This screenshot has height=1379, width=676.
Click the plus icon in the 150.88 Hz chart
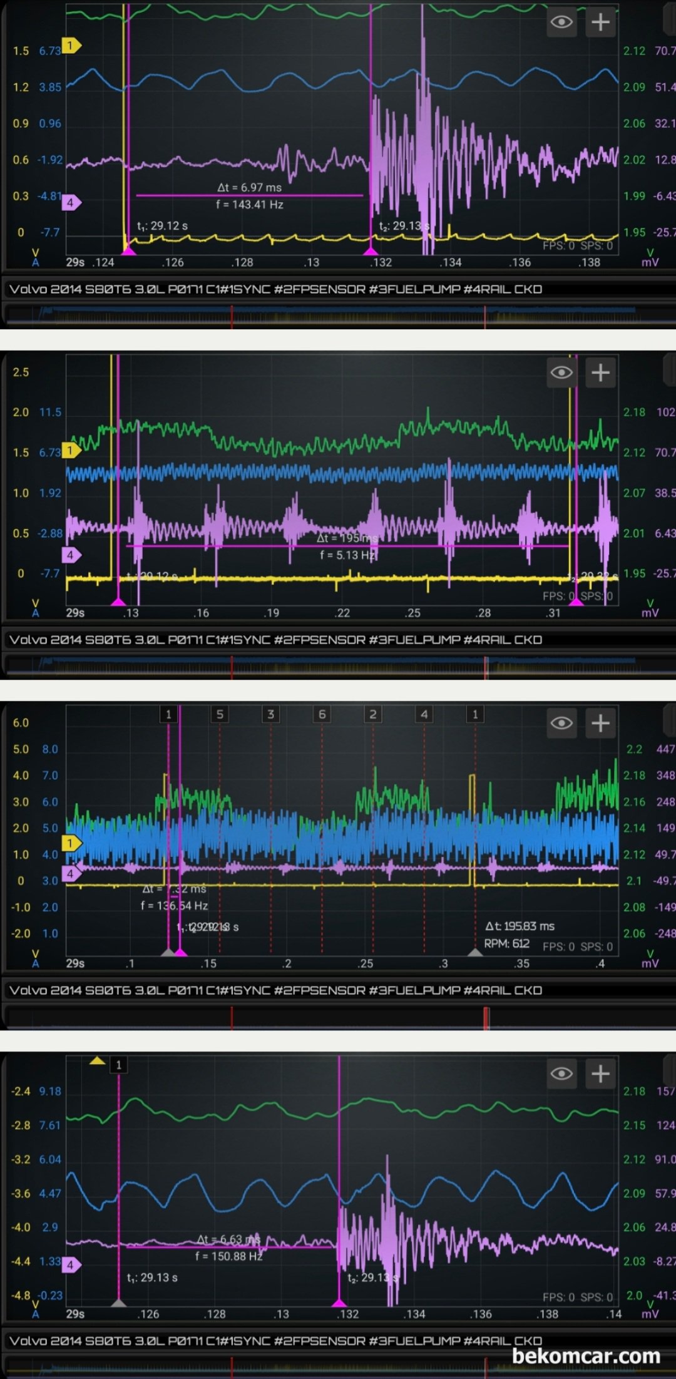click(601, 1074)
